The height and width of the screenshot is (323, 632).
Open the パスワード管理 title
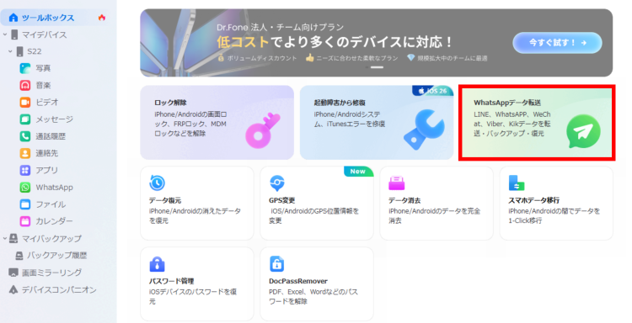(171, 281)
